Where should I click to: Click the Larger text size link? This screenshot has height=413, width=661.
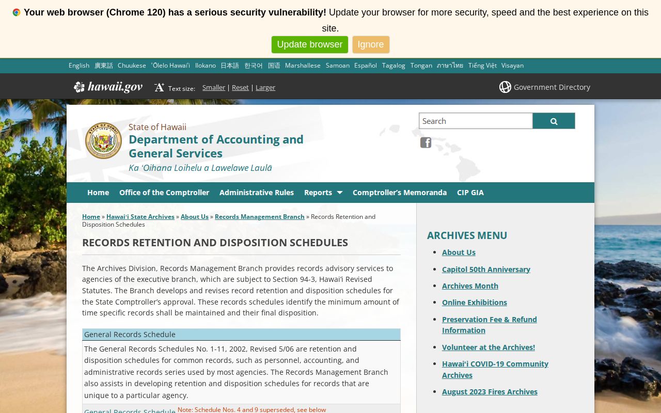point(265,87)
